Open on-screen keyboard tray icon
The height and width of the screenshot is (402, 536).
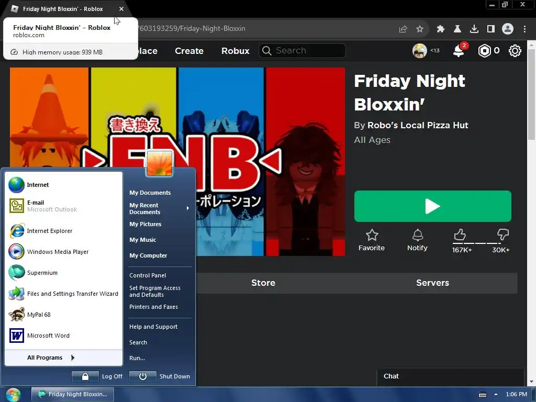(482, 395)
